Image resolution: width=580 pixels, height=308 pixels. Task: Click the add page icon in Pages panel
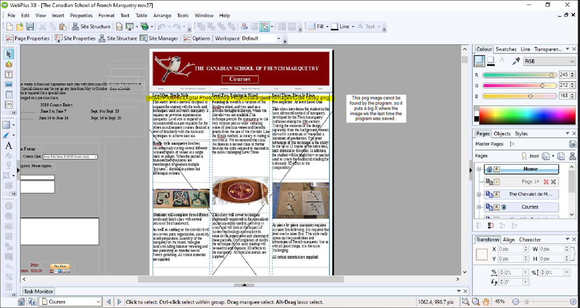(546, 156)
